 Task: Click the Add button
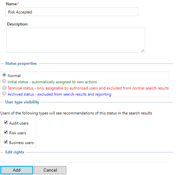point(17,170)
